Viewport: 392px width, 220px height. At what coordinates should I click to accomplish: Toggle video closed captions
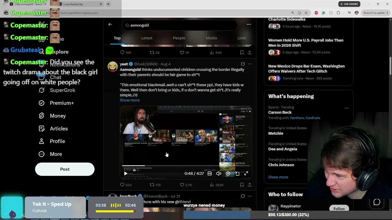(209, 173)
